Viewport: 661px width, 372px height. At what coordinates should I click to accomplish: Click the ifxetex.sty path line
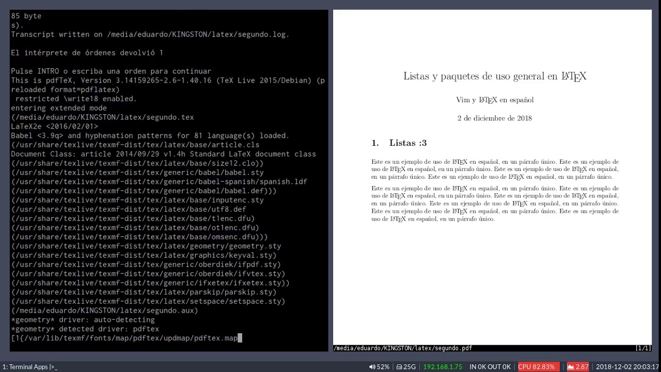[150, 283]
